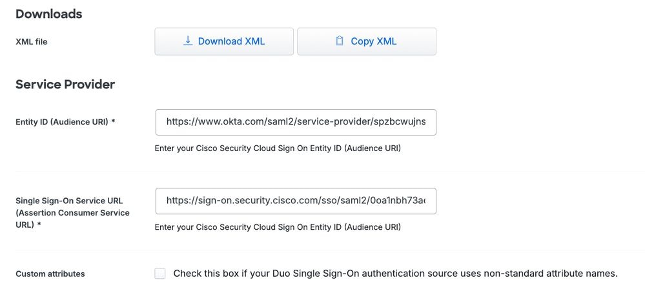The width and height of the screenshot is (645, 282).
Task: Click the 'Custom attributes' row label
Action: pyautogui.click(x=50, y=274)
